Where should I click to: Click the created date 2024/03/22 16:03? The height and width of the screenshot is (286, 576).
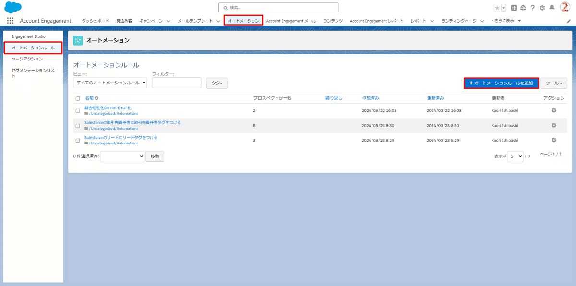(x=379, y=111)
